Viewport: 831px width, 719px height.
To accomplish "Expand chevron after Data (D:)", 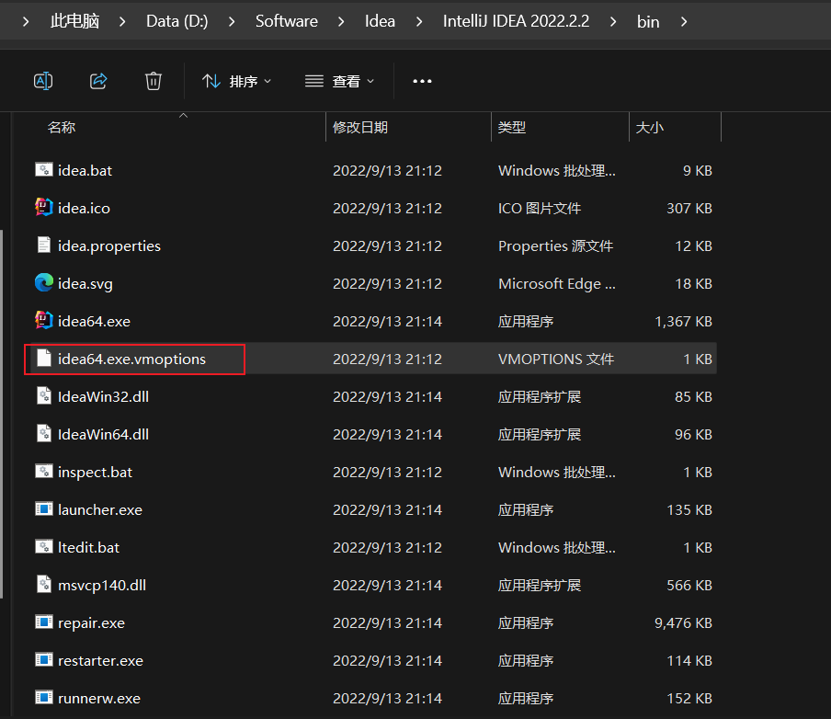I will click(232, 22).
